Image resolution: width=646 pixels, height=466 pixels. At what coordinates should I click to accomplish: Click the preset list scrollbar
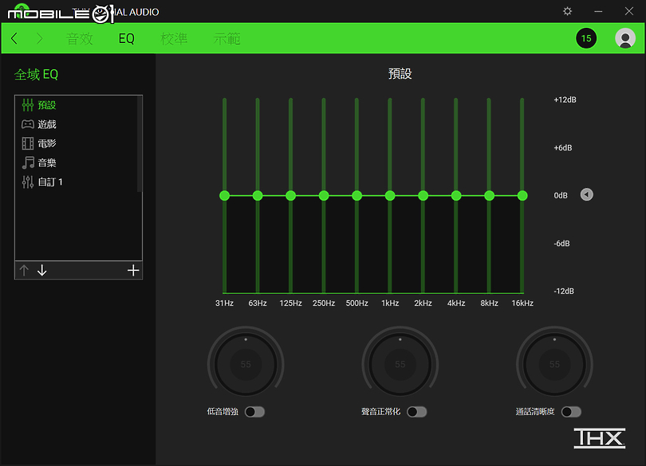tap(140, 143)
